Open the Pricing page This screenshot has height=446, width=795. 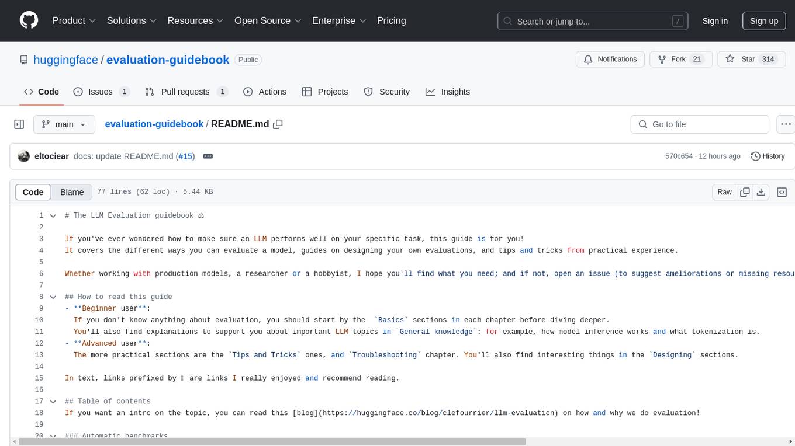(x=392, y=20)
